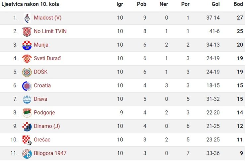
Task: Open the No Limit TVIN team link
Action: point(50,31)
